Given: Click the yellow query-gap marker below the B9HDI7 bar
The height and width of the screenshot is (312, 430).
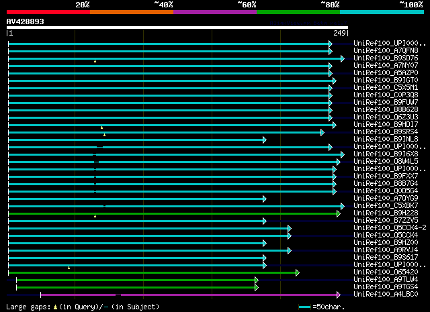Looking at the screenshot, I should click(x=101, y=127).
